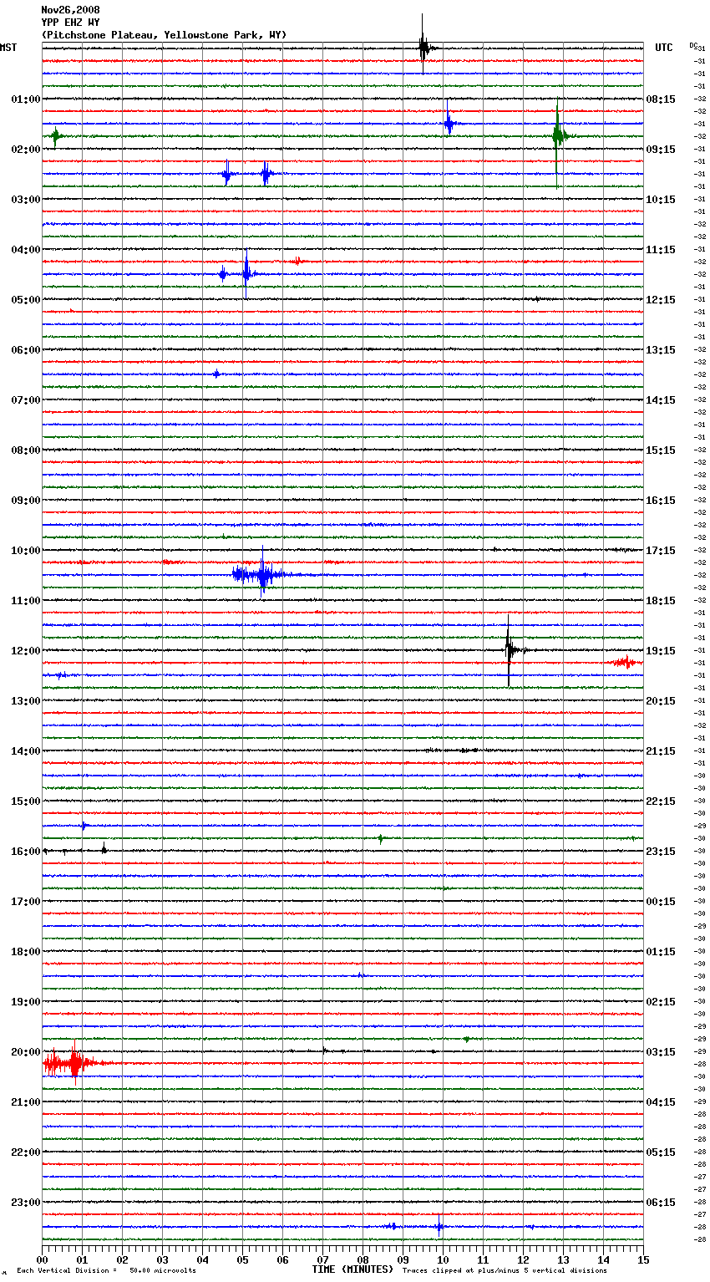This screenshot has width=710, height=1282.
Task: Click the 08:15 UTC time label
Action: click(661, 99)
